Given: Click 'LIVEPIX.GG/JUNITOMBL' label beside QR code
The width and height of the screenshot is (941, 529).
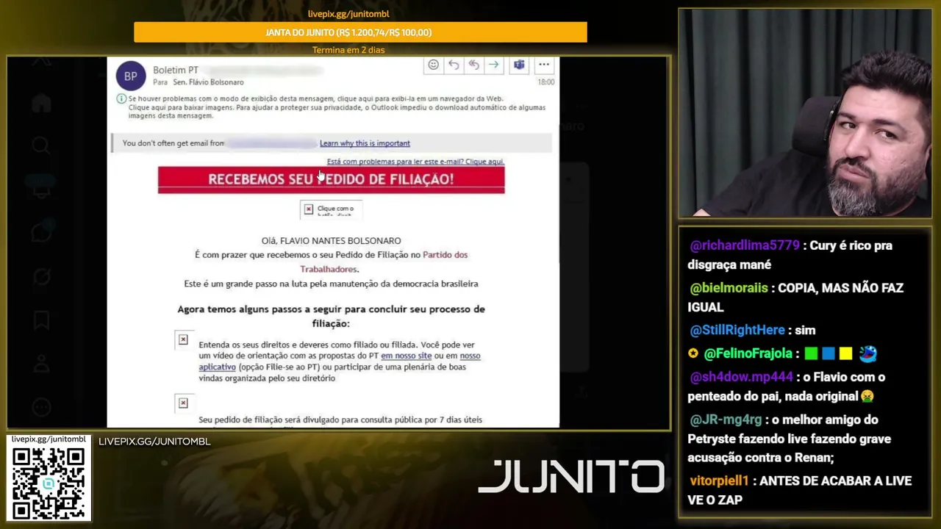Looking at the screenshot, I should click(154, 442).
